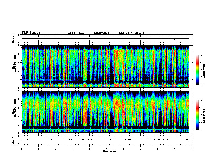Viewport: 216px width, 167px height.
Task: Click the "-10" label on ch.1 colorbar
Action: tap(202, 85)
